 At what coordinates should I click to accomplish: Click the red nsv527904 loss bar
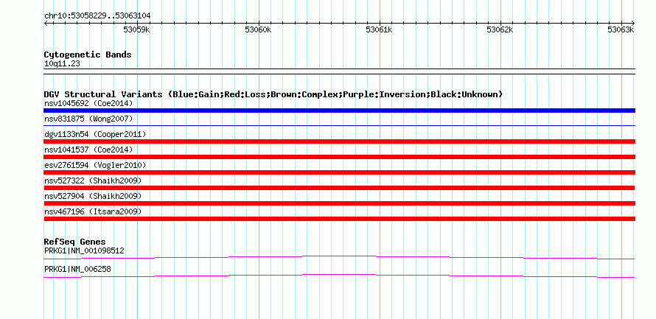[x=339, y=203]
